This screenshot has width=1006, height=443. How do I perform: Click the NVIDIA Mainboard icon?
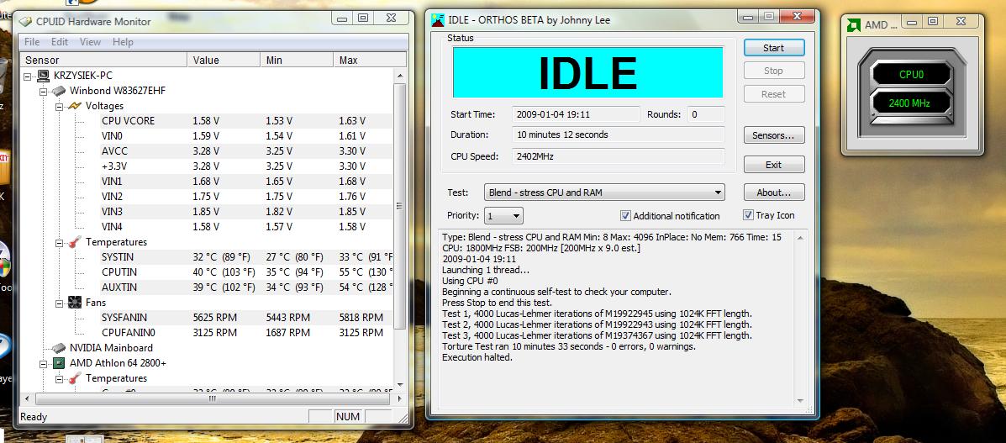point(59,348)
